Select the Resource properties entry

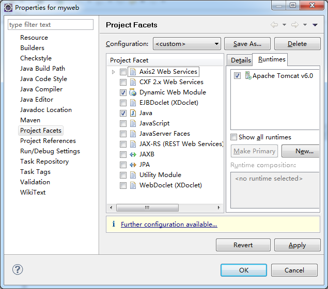tap(34, 38)
